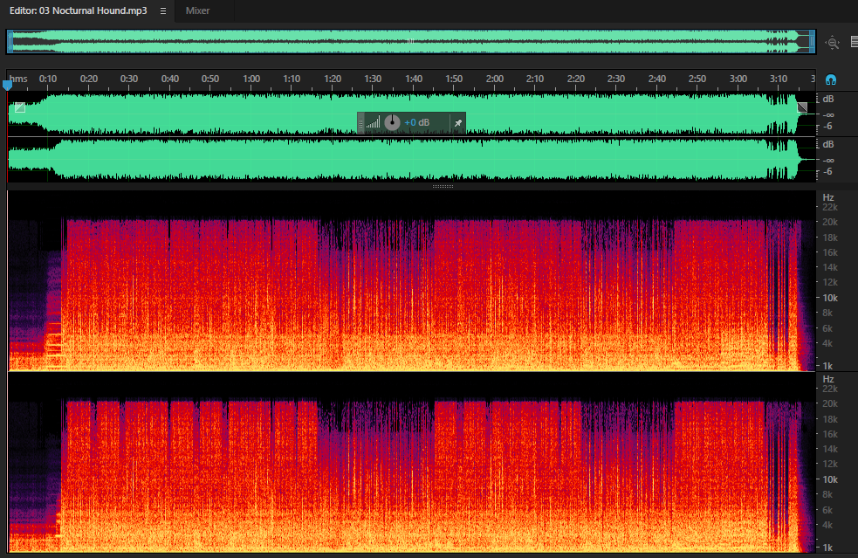Click the 20k mark on upper frequency scale

829,222
